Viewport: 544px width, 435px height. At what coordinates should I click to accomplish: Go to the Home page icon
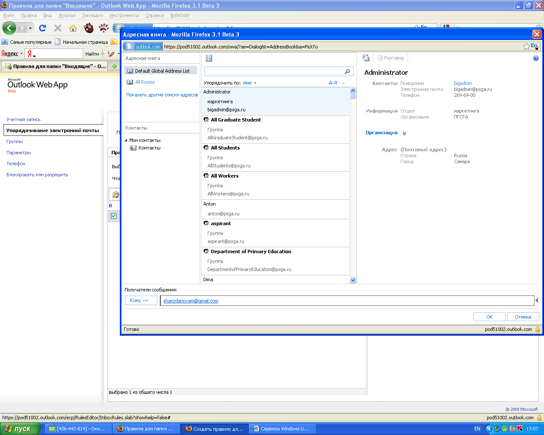pos(73,28)
